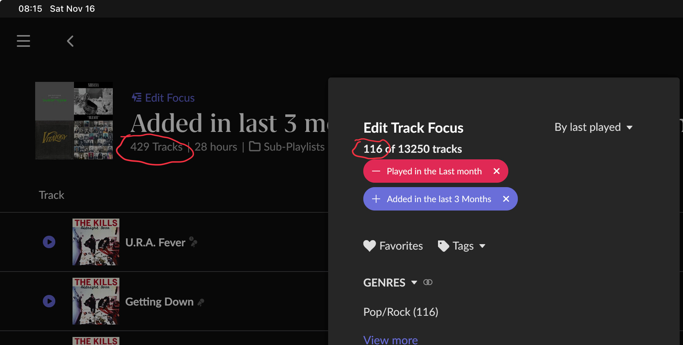This screenshot has width=683, height=345.
Task: Click the lyrics icon beside Getting Down
Action: (201, 302)
